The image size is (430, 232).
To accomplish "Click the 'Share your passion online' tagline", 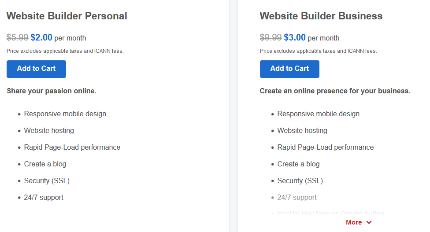I will click(x=52, y=91).
